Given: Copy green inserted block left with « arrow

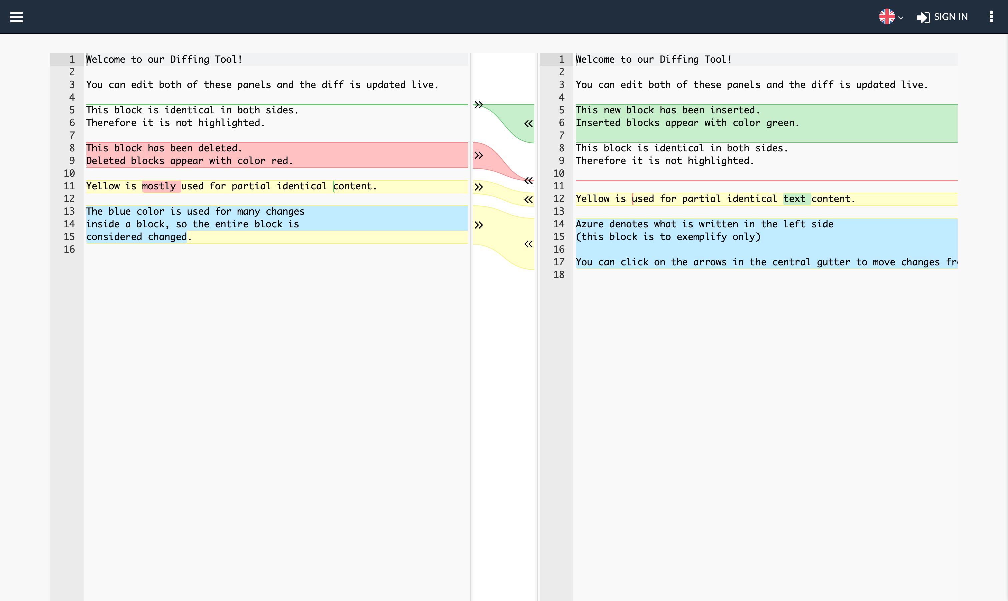Looking at the screenshot, I should [x=528, y=123].
